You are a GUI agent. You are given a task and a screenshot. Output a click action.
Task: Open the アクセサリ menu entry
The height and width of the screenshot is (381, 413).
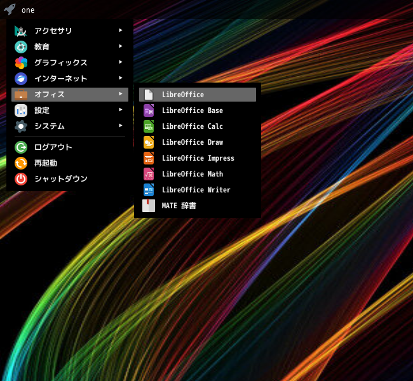point(70,31)
